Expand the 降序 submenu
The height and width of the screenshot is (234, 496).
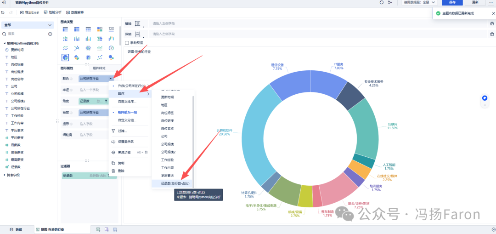tap(130, 94)
